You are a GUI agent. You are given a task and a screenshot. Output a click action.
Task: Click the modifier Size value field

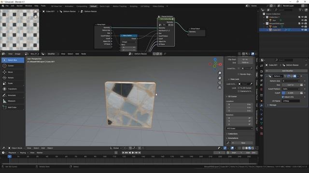(291, 85)
